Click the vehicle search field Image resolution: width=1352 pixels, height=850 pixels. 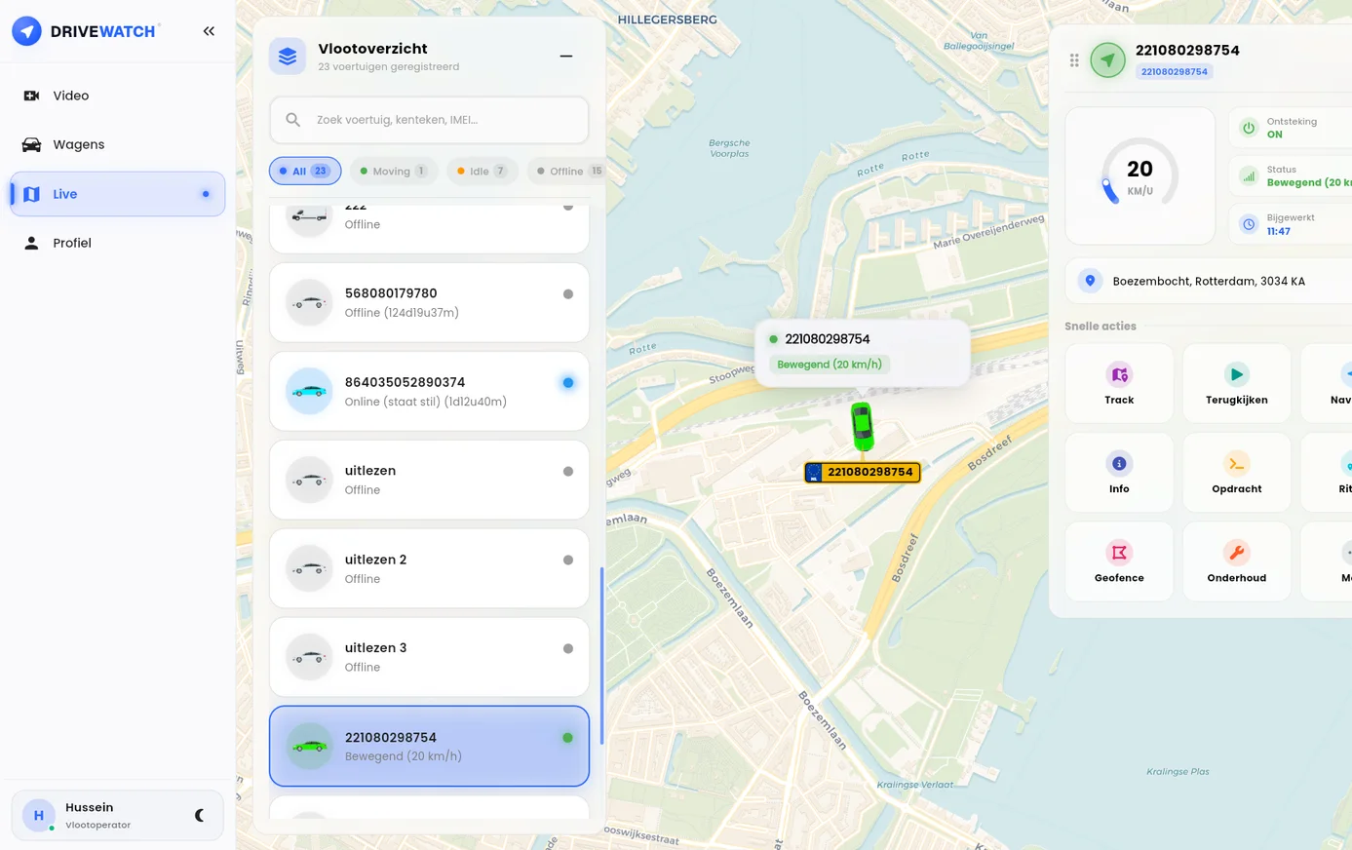pyautogui.click(x=429, y=120)
